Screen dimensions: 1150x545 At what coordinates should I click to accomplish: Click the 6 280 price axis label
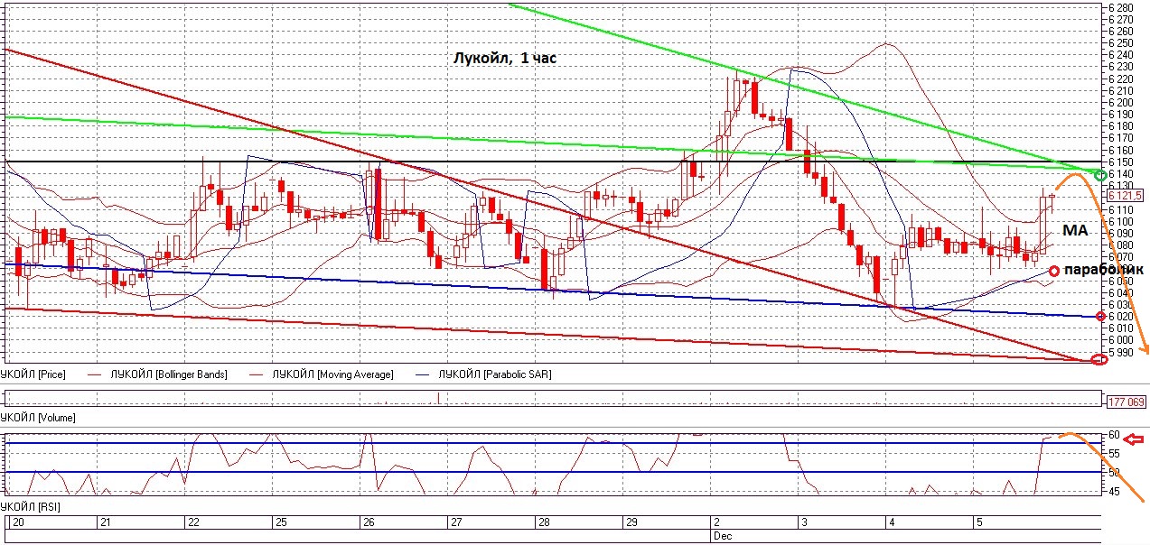(x=1122, y=8)
